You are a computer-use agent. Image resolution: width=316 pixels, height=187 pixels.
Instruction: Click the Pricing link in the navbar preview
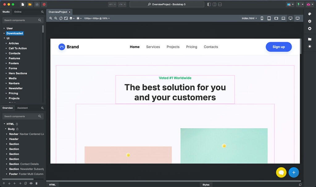click(191, 47)
